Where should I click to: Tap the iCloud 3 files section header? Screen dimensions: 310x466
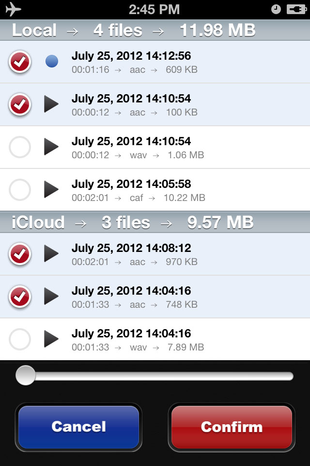click(x=155, y=222)
